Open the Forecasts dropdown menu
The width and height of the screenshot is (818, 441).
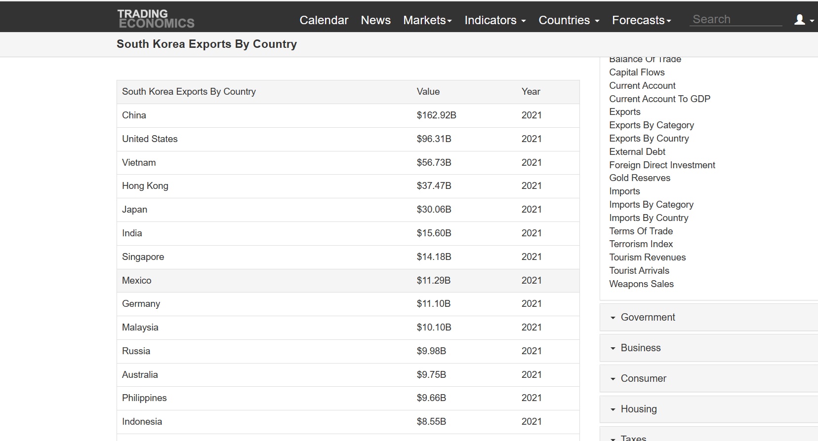tap(641, 20)
